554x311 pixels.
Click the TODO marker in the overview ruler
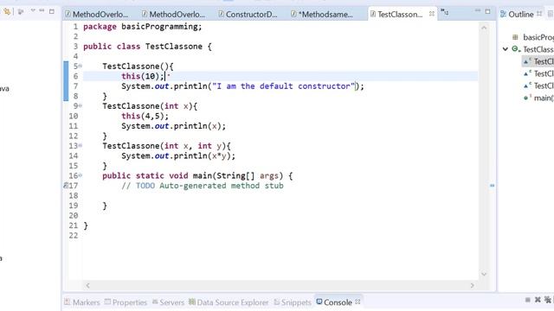pos(492,185)
